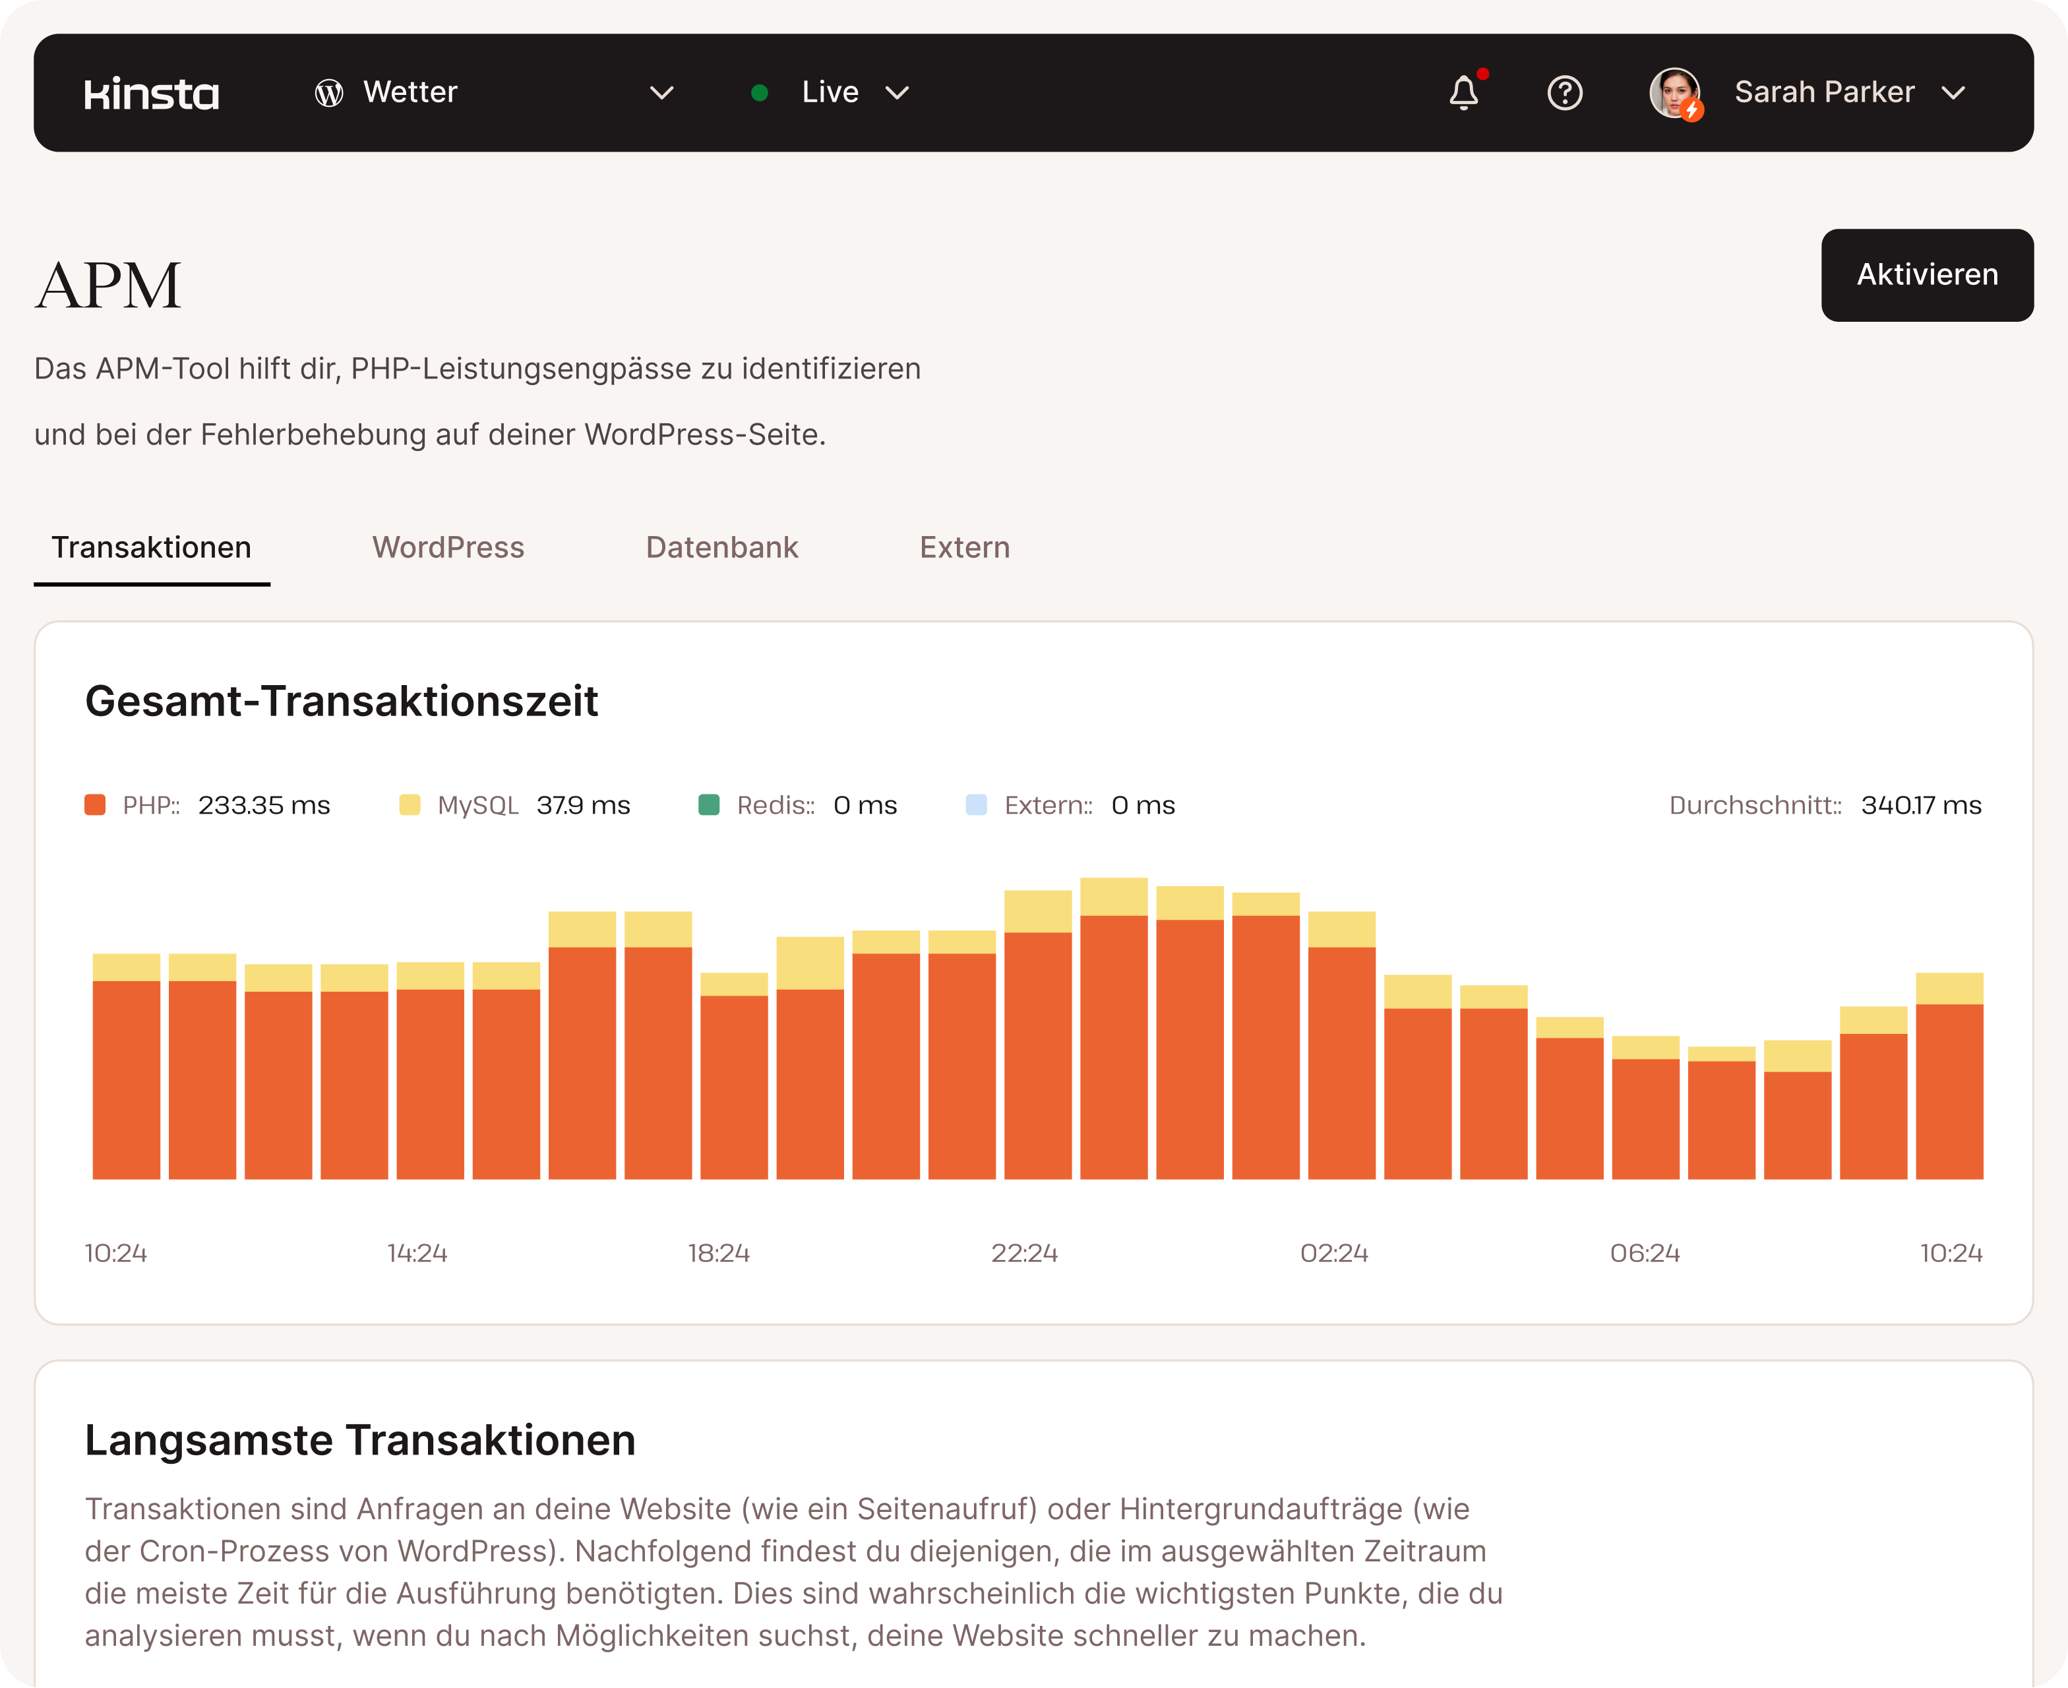The image size is (2068, 1688).
Task: Open the Extern tab
Action: click(965, 547)
